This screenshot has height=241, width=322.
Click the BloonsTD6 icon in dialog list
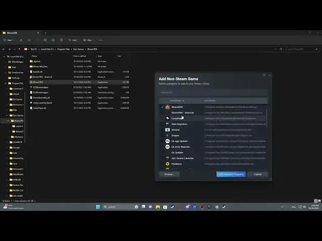167,107
